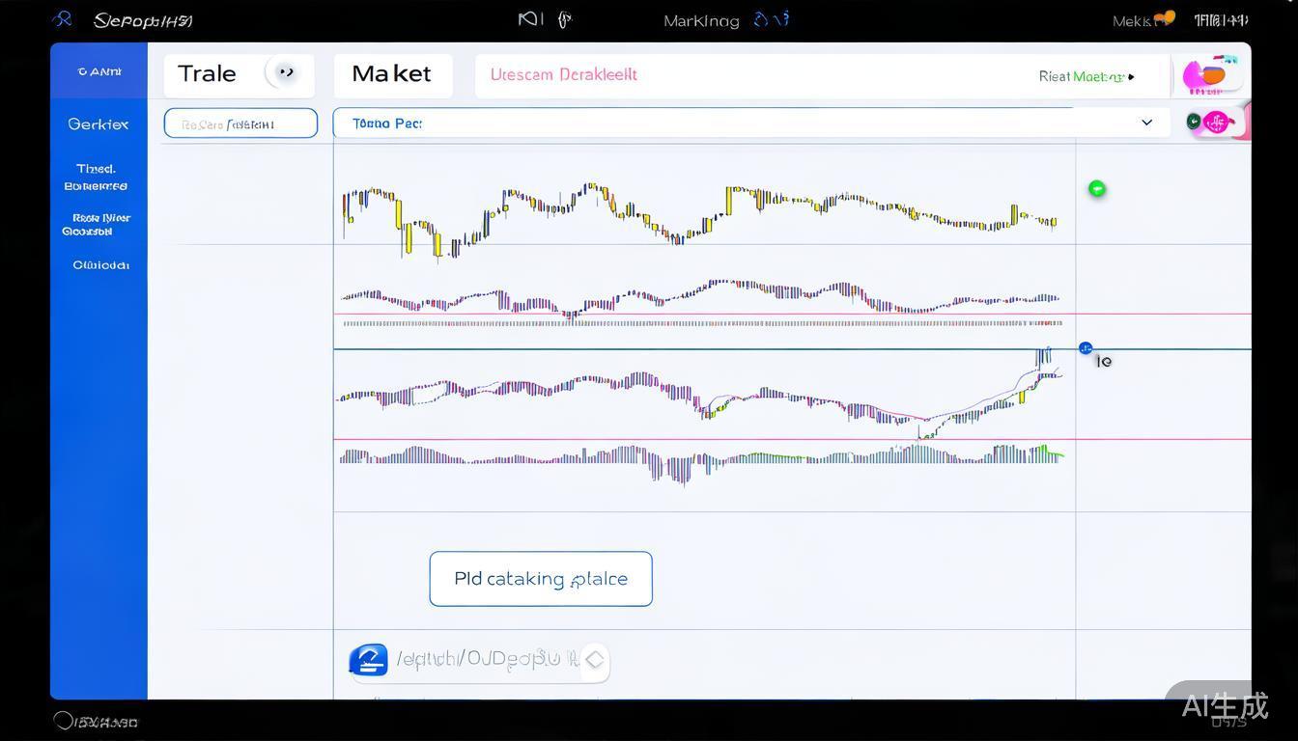
Task: Click the green indicator icon beside the chart
Action: (x=1097, y=189)
